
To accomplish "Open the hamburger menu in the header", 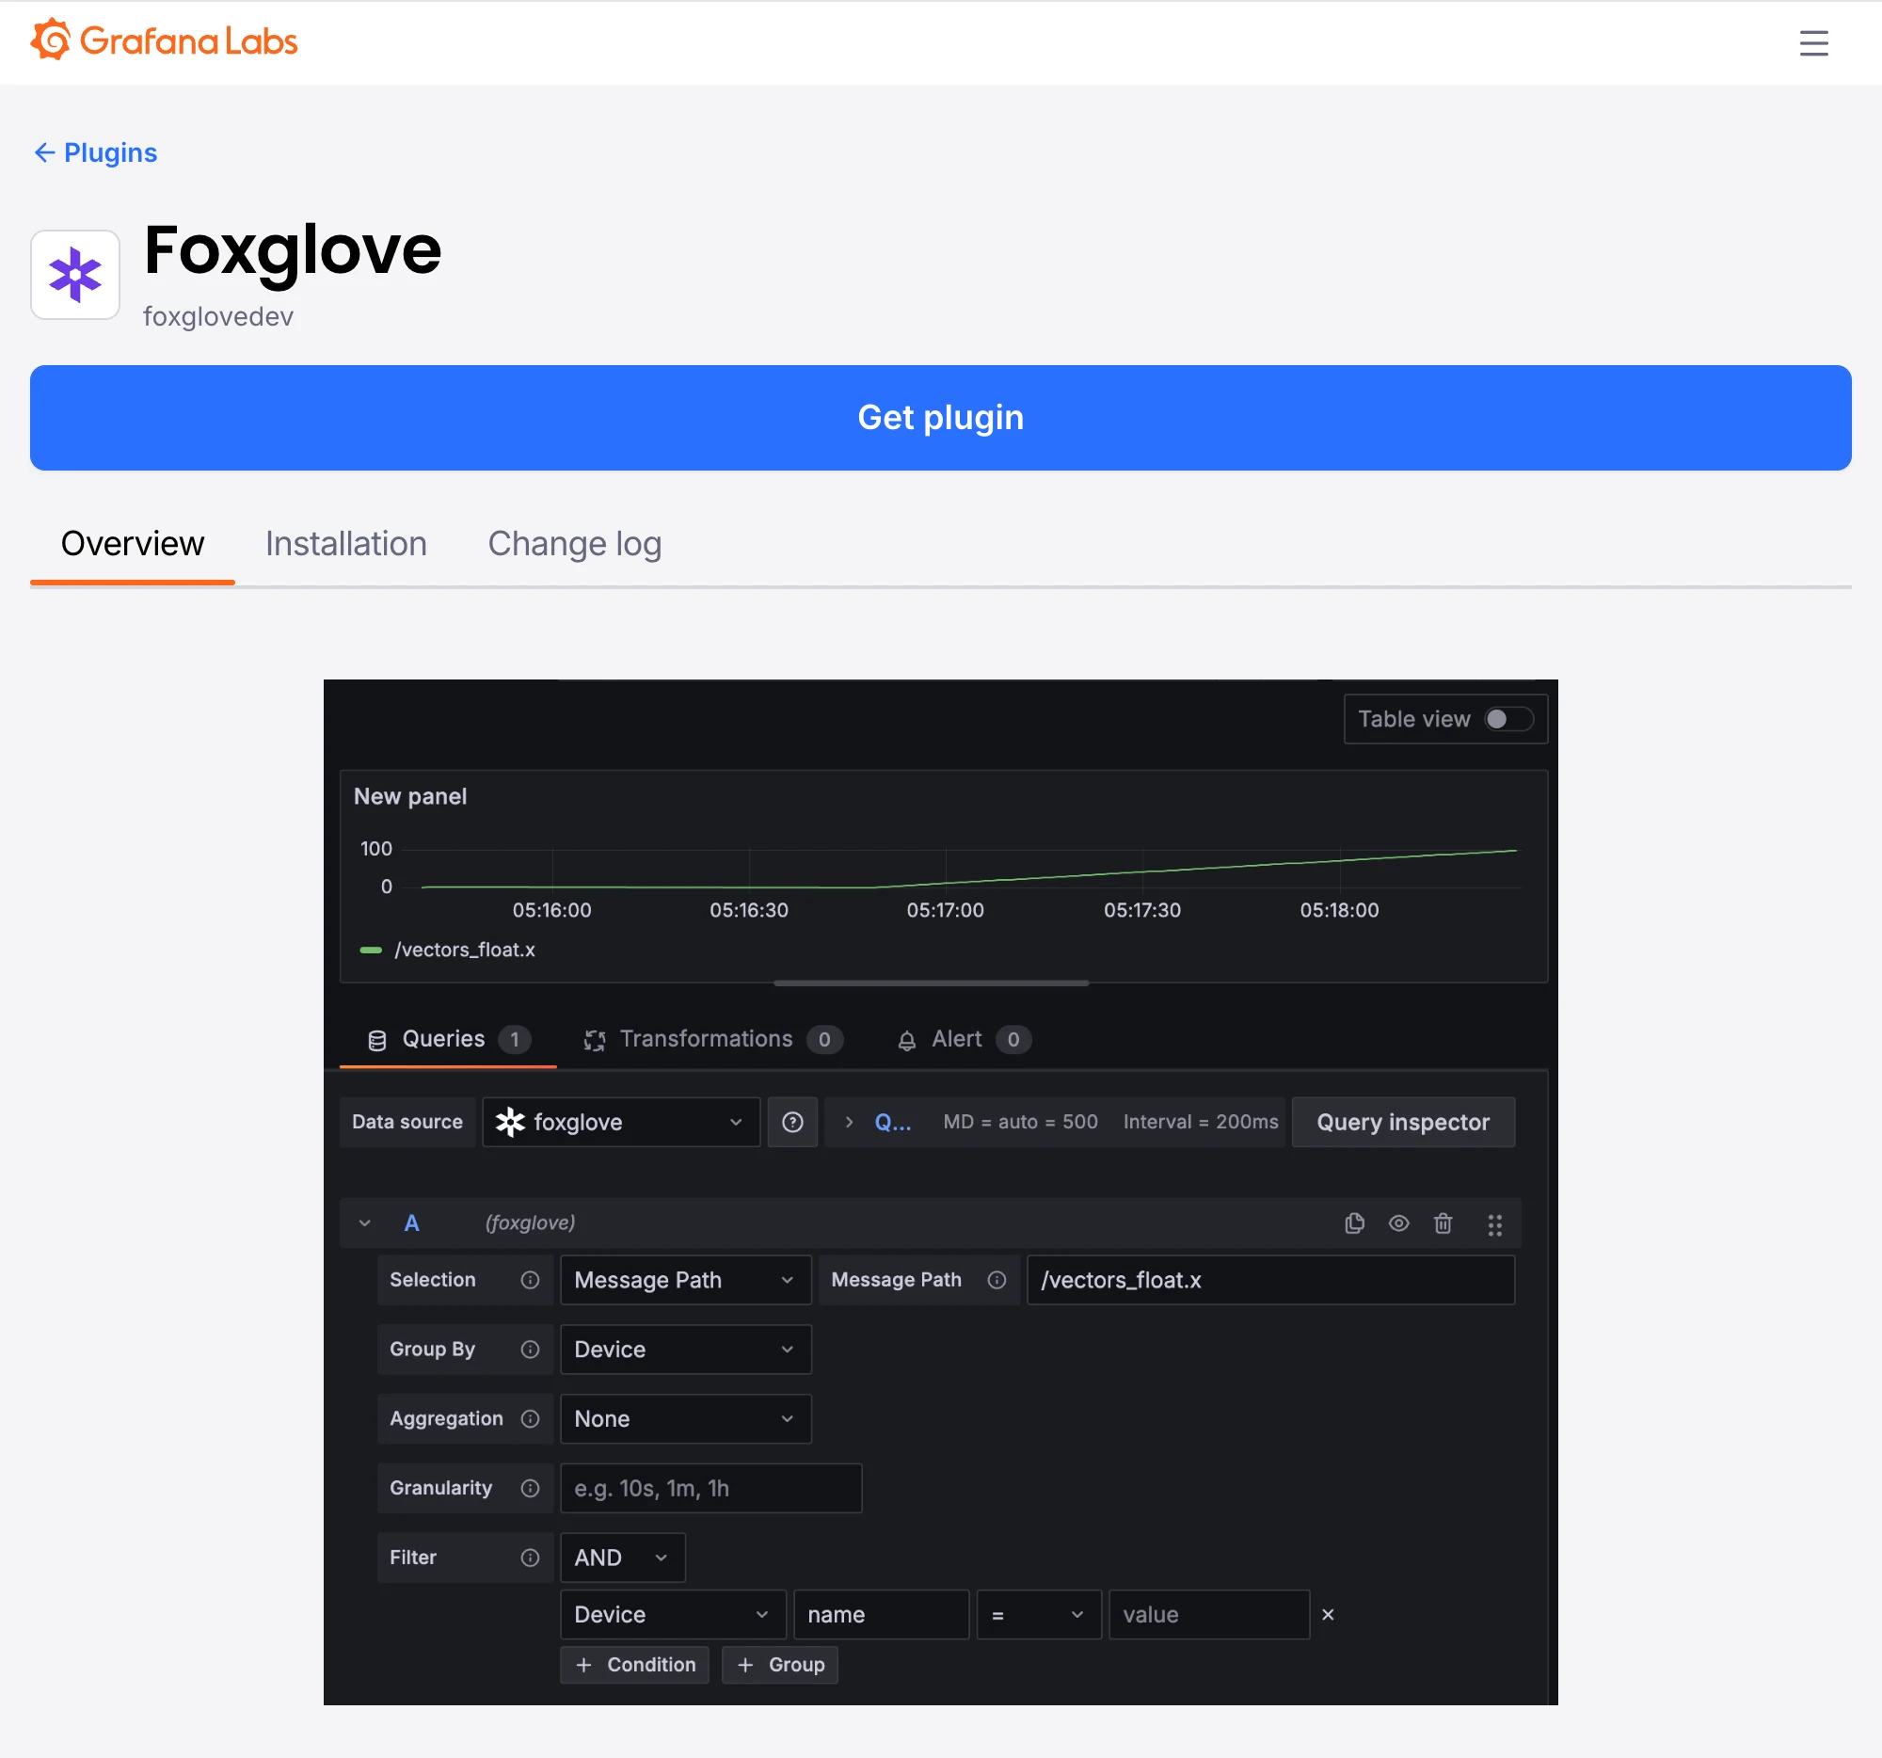I will 1813,42.
